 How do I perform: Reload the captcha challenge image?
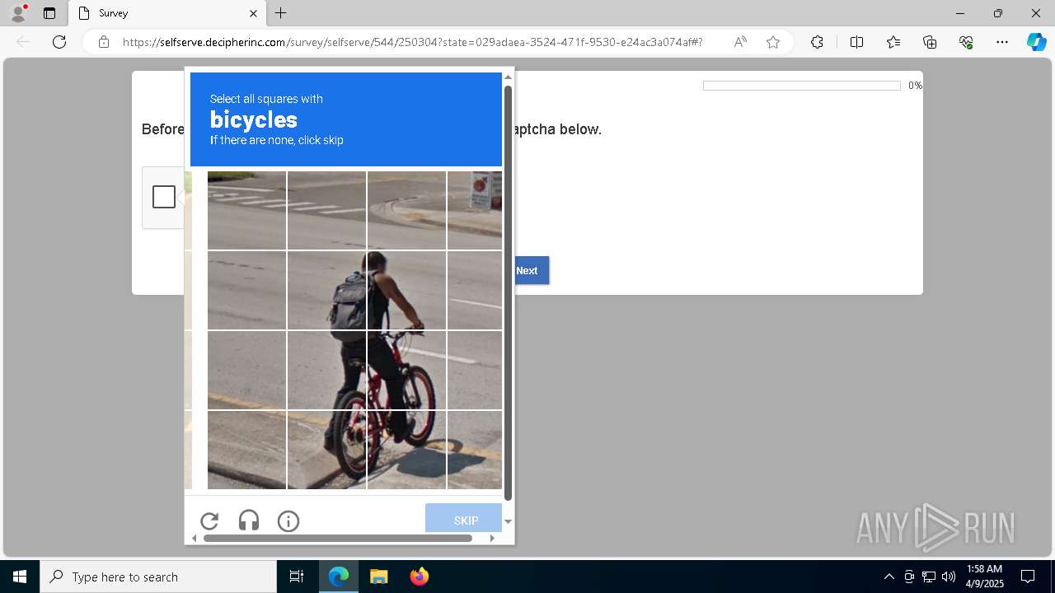[209, 521]
